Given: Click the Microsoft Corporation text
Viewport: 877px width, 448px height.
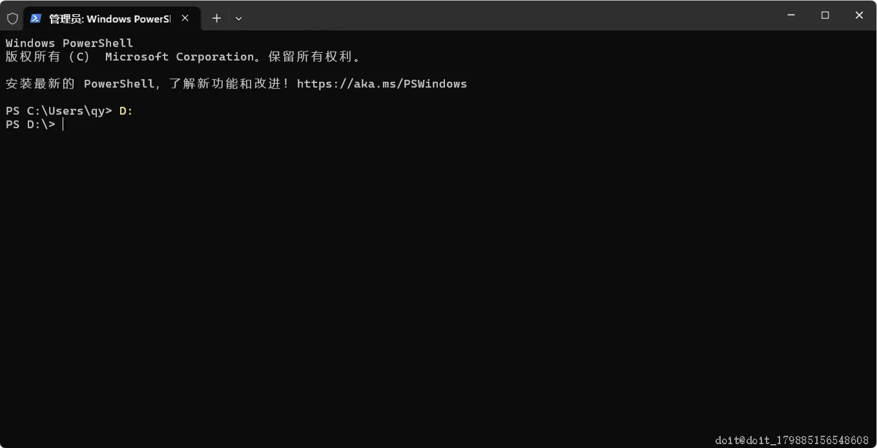Looking at the screenshot, I should [180, 57].
